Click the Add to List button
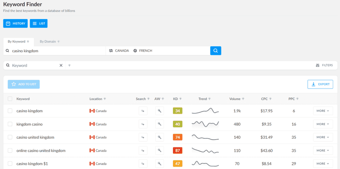This screenshot has width=340, height=169. coord(24,84)
